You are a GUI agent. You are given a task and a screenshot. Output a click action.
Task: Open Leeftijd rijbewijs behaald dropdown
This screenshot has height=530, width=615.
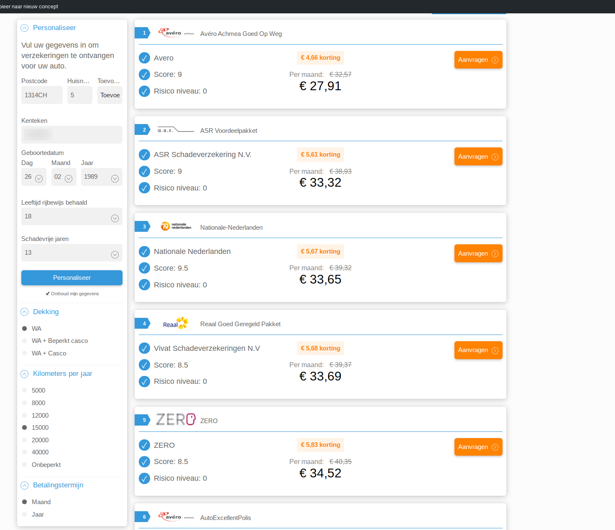click(72, 216)
